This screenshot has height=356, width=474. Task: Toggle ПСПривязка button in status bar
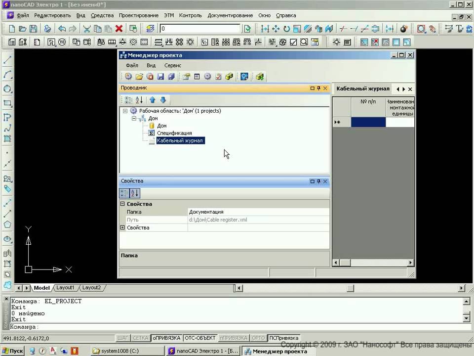[x=283, y=338]
